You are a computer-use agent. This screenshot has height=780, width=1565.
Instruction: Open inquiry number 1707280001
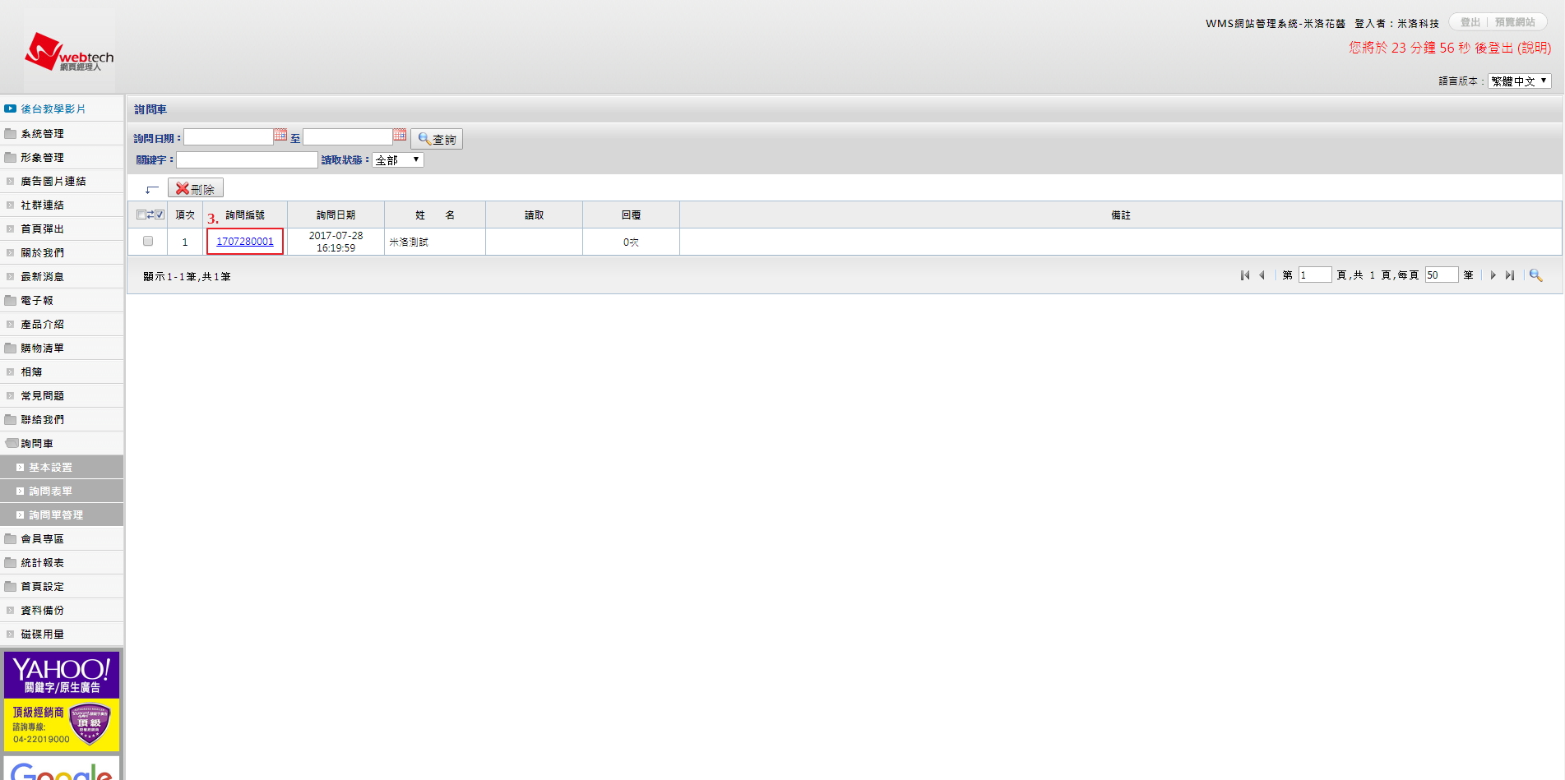[245, 242]
